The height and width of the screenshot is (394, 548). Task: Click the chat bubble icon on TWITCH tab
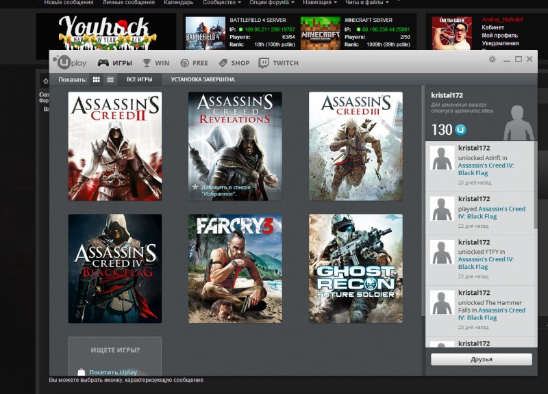(264, 63)
